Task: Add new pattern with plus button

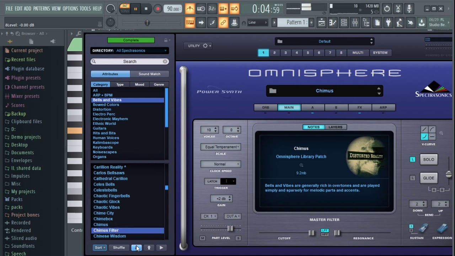Action: tap(311, 22)
